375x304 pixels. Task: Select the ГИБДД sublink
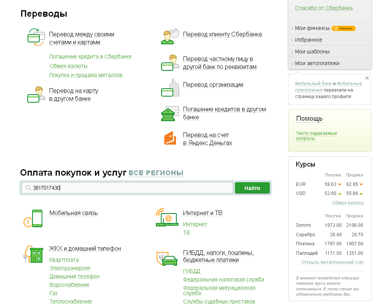point(191,271)
